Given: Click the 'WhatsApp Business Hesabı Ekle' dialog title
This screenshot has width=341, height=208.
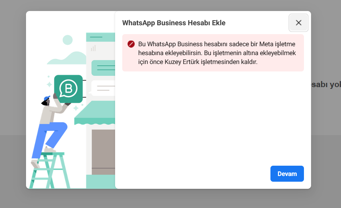Looking at the screenshot, I should click(174, 23).
